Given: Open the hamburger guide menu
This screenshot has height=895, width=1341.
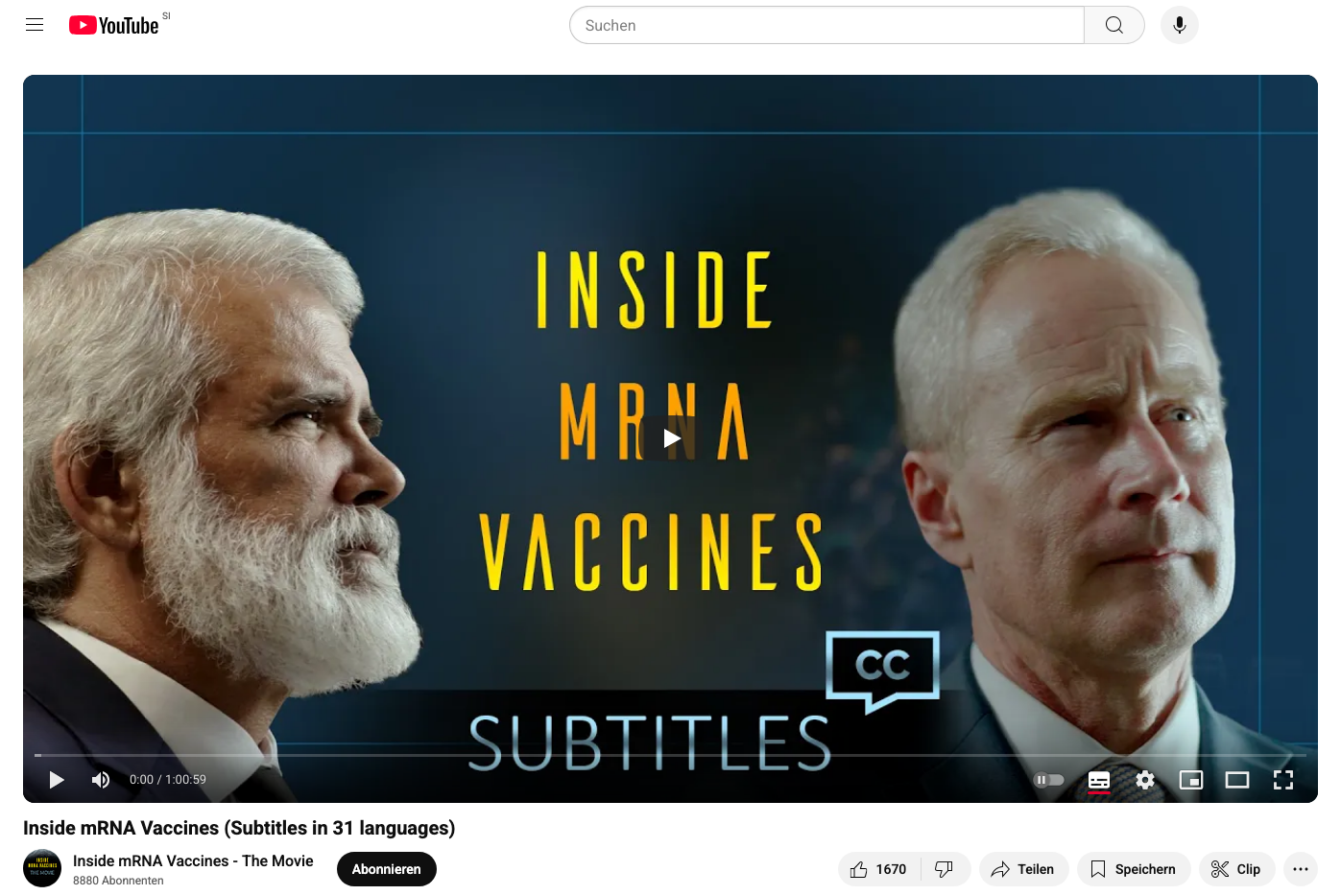Looking at the screenshot, I should pyautogui.click(x=35, y=25).
